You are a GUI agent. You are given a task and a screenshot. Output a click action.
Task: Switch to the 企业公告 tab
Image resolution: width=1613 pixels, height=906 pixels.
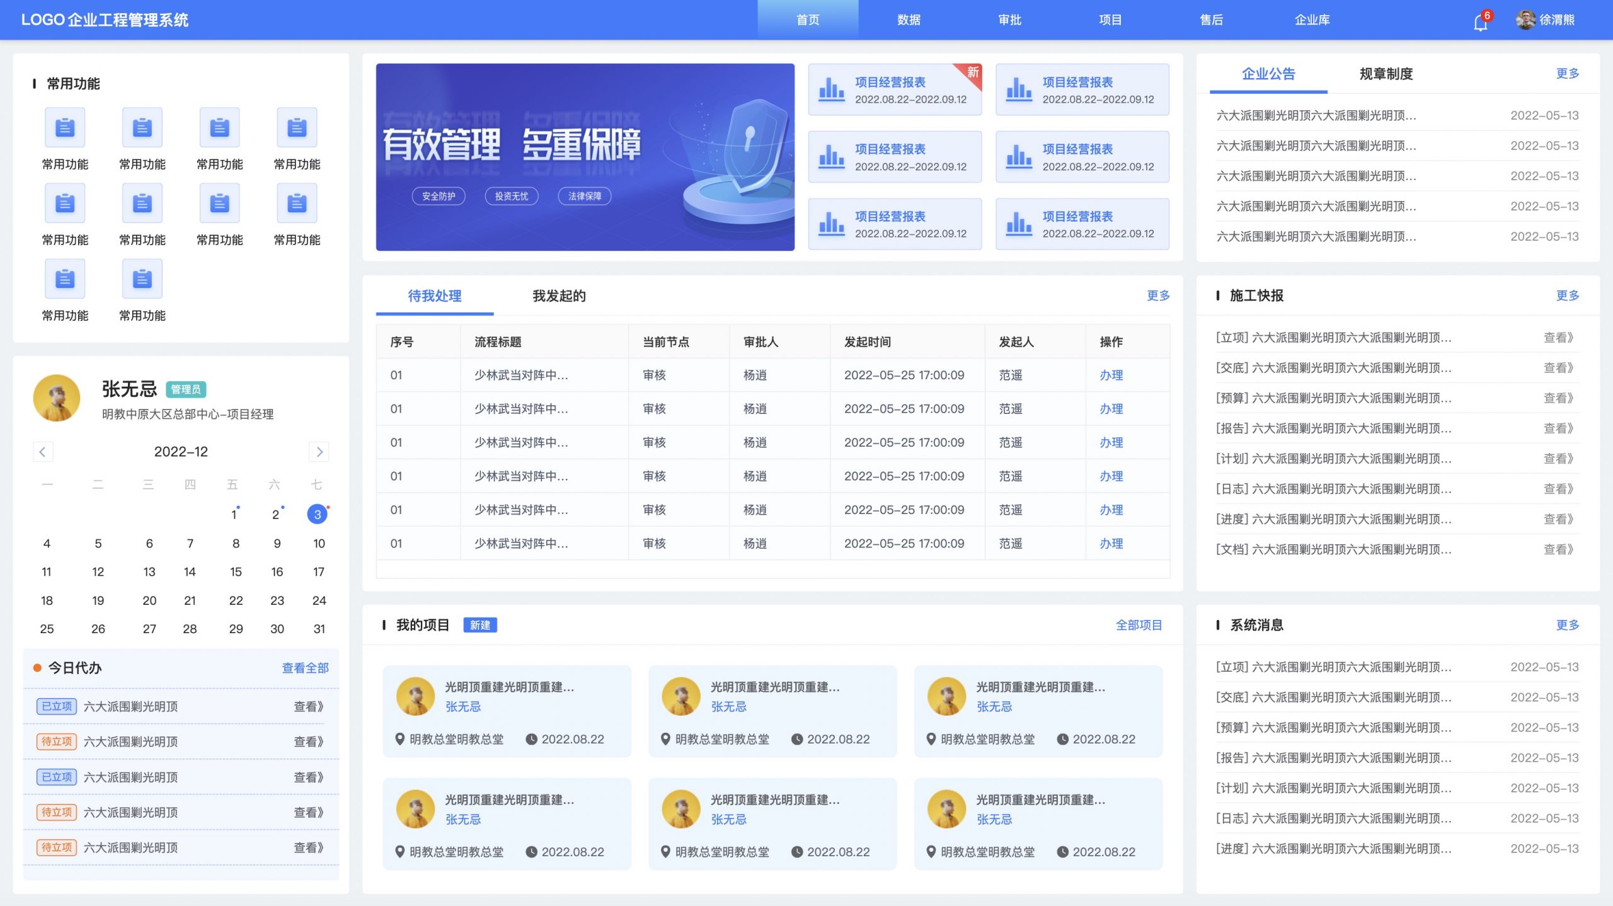(x=1268, y=74)
